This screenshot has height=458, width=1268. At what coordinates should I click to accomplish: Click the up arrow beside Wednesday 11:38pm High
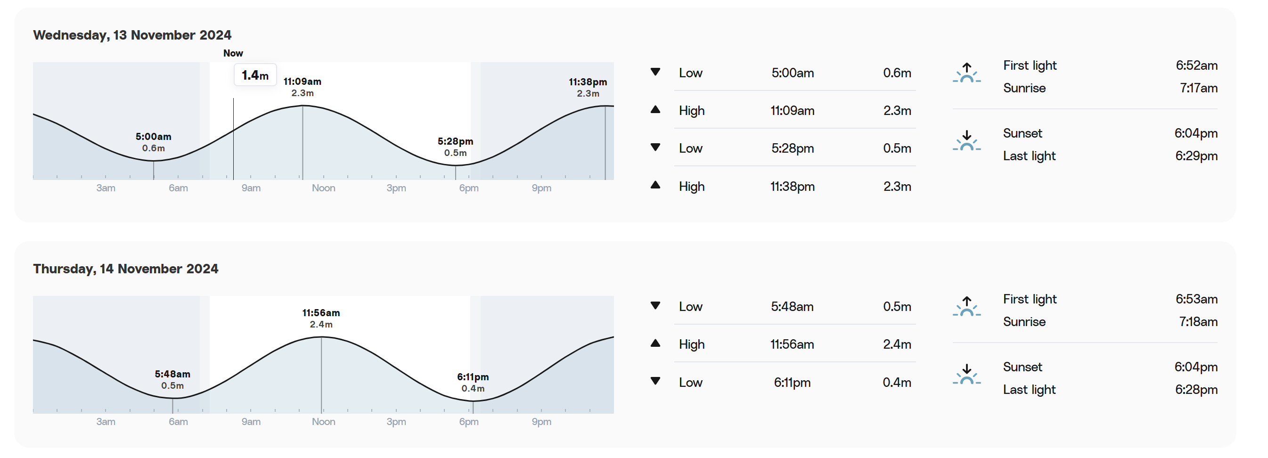tap(655, 185)
